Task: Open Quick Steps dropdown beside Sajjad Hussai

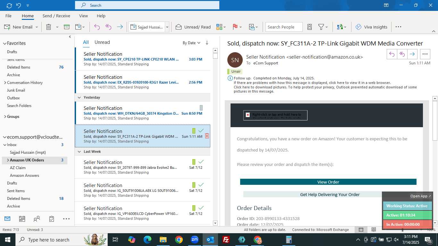Action: 167,27
